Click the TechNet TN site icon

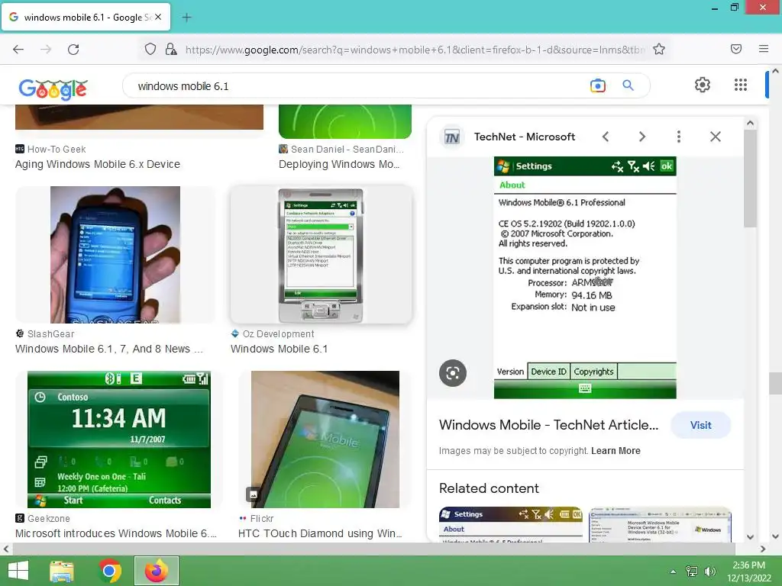452,137
